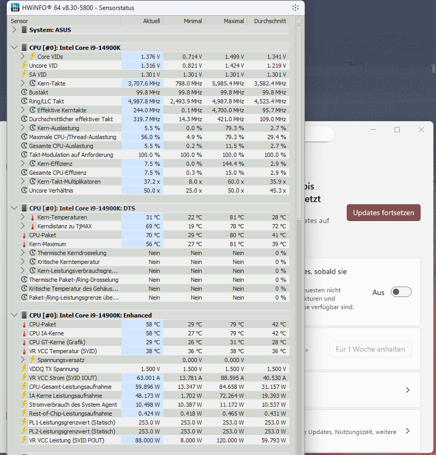436x455 pixels.
Task: Click lightning icon of CPU-Gesamt-Leistungsaufnahme
Action: pyautogui.click(x=24, y=386)
